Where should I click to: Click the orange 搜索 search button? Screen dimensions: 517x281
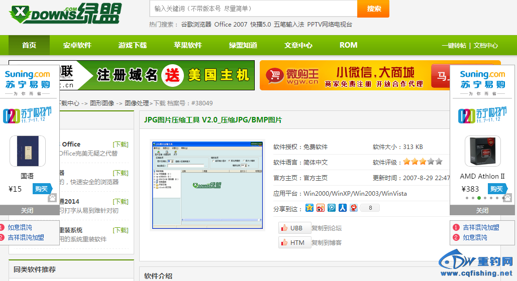pyautogui.click(x=373, y=9)
